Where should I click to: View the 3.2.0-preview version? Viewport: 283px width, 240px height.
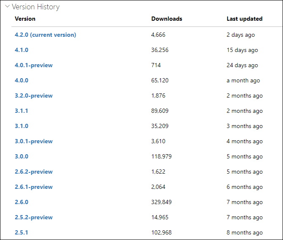33,95
